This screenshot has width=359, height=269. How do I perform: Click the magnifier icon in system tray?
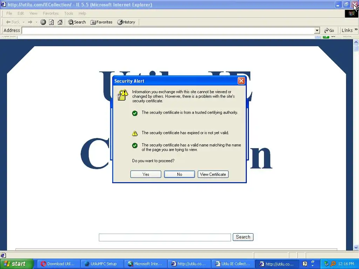coord(333,264)
